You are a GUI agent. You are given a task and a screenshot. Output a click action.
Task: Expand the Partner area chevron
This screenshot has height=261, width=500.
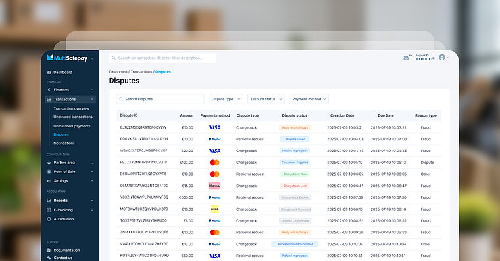pyautogui.click(x=92, y=163)
